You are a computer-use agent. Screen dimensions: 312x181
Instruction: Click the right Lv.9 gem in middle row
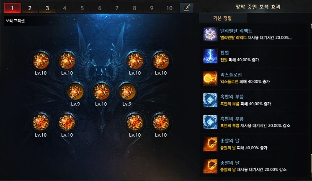pos(127,92)
